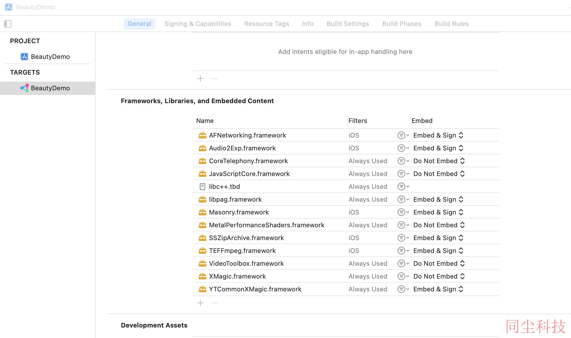Click the Filters column header
This screenshot has height=338, width=571.
pos(358,121)
